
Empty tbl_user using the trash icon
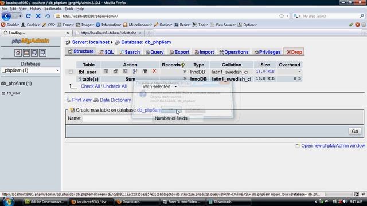145,72
